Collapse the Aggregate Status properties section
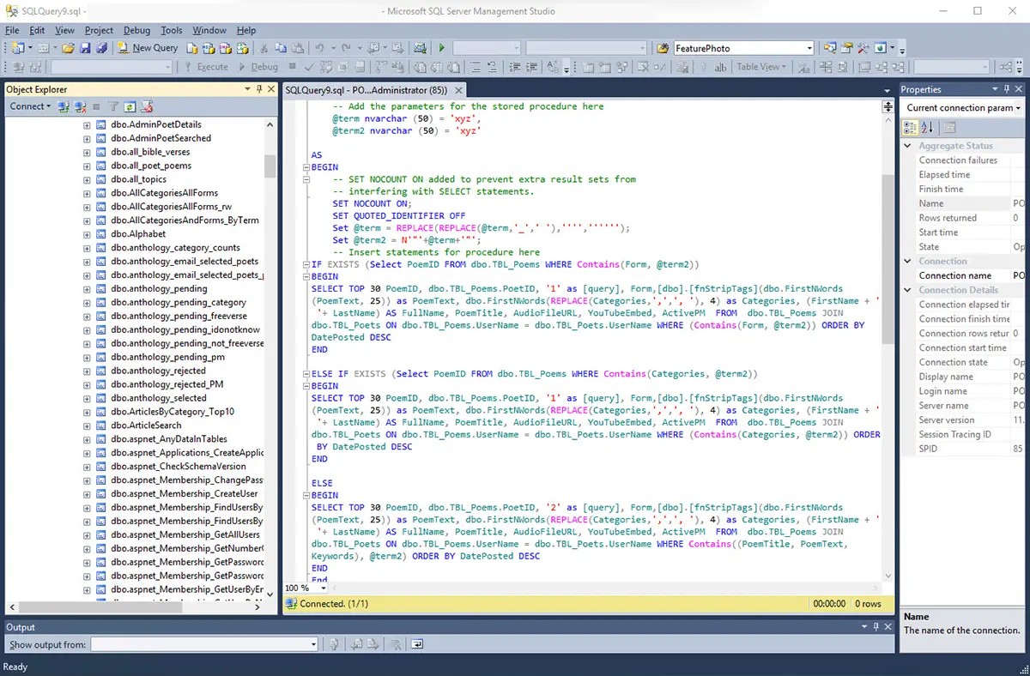1030x676 pixels. (x=909, y=146)
